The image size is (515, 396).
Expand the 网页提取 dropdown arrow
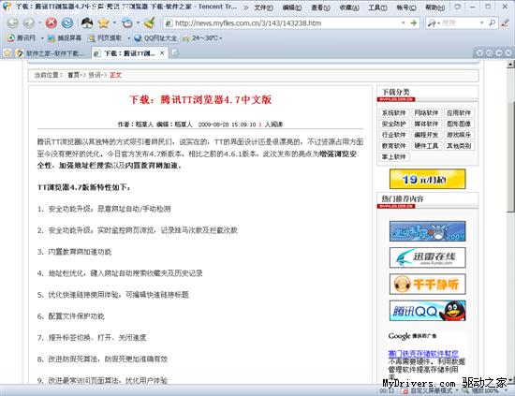(x=128, y=38)
